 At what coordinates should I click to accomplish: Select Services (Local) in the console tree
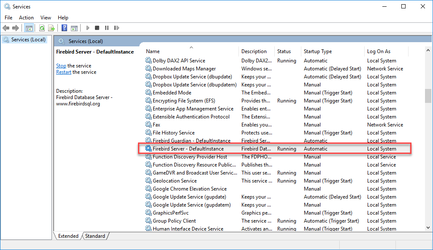click(28, 40)
